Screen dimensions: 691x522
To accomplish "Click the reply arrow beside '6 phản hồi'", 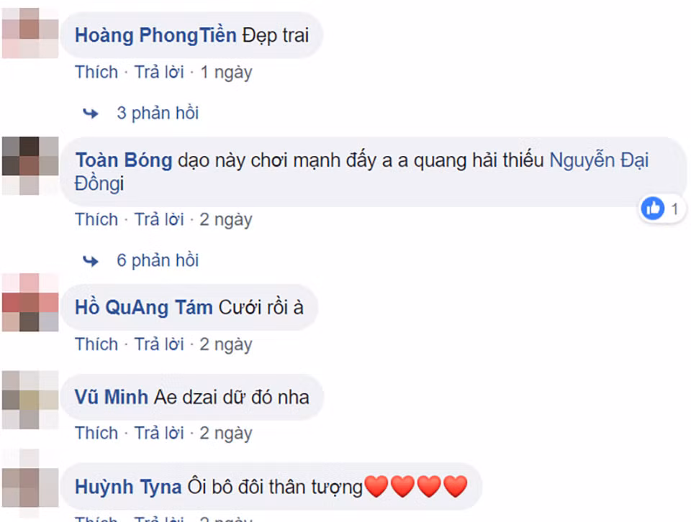I will click(x=89, y=260).
